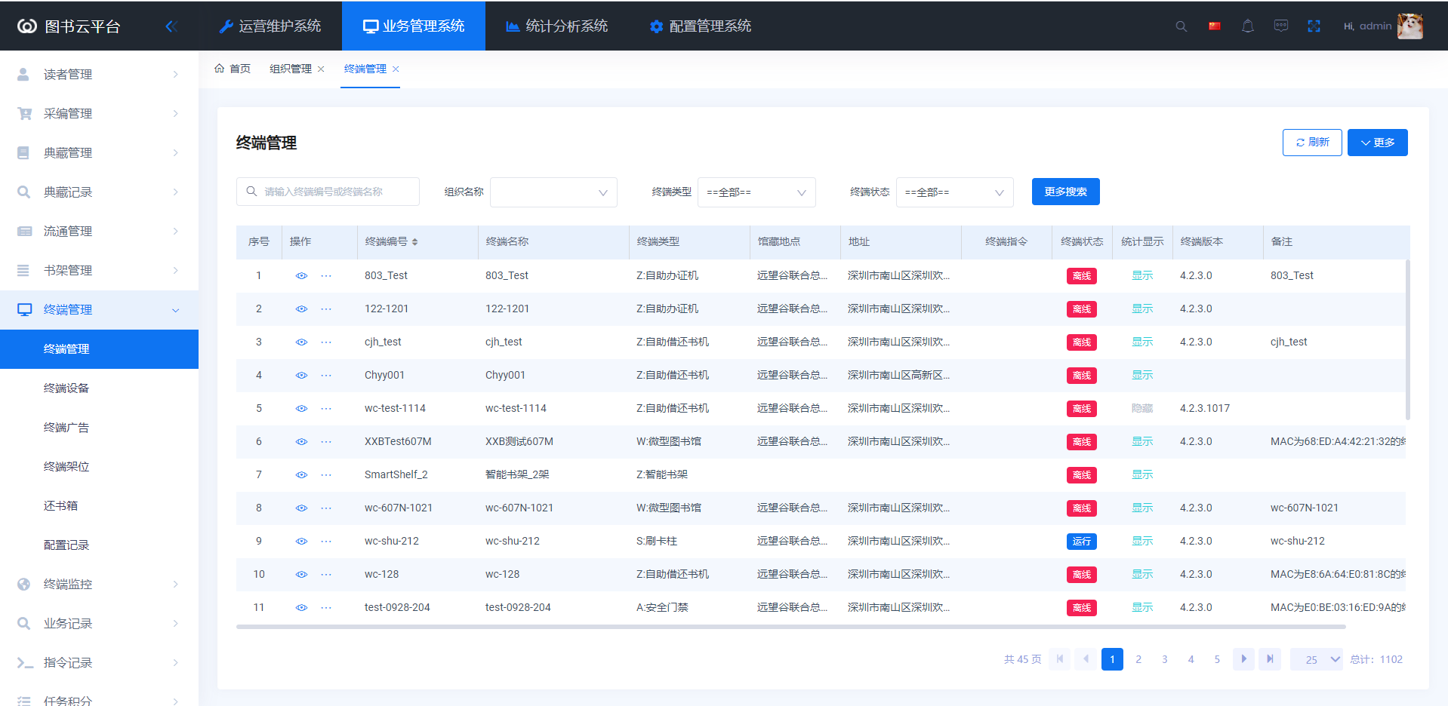Viewport: 1448px width, 706px height.
Task: Click eye icon in Chyy001 row
Action: coord(301,376)
